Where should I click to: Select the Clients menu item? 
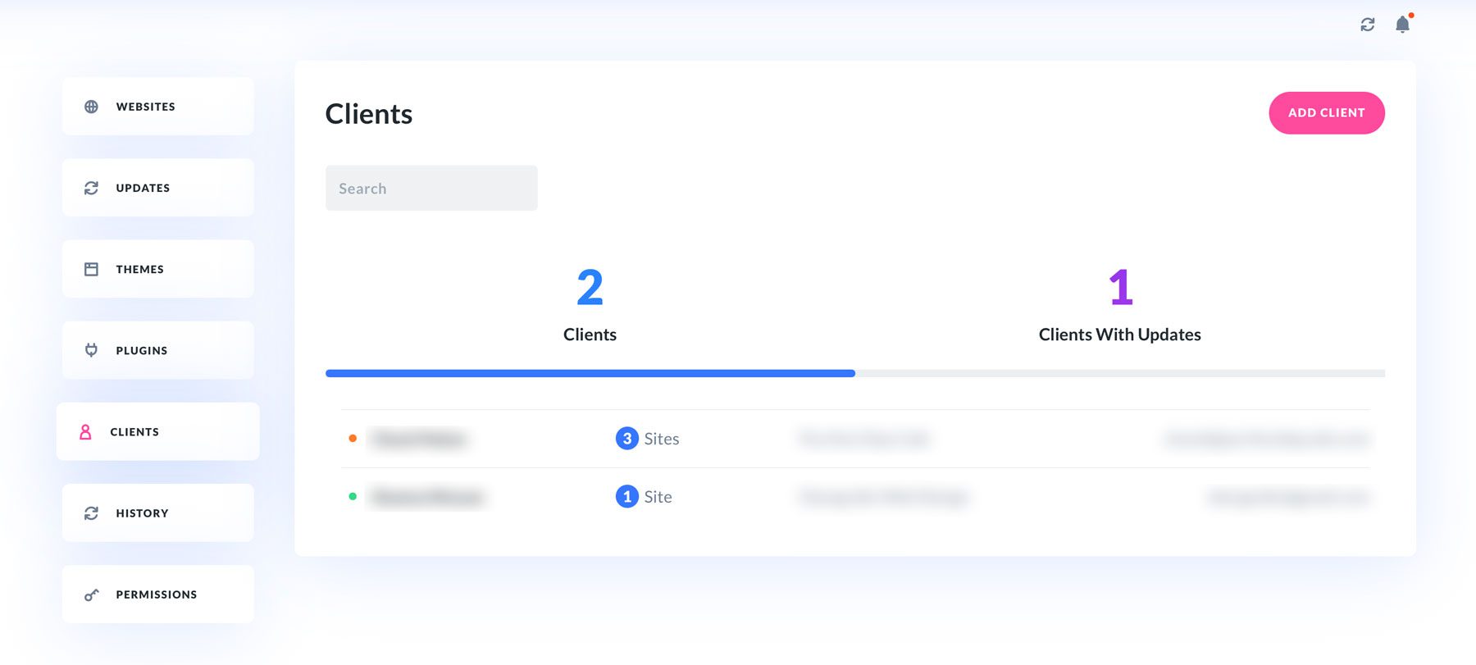(158, 431)
